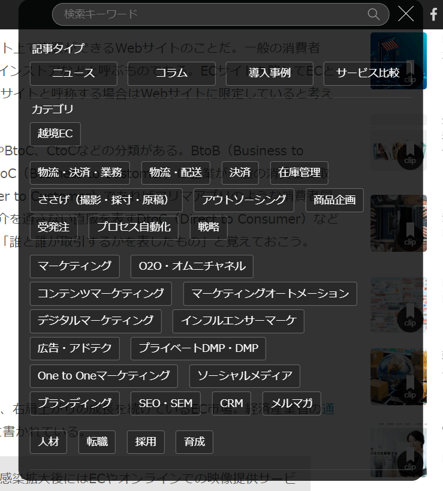This screenshot has height=491, width=443.
Task: Close the search overlay with the X icon
Action: [406, 14]
